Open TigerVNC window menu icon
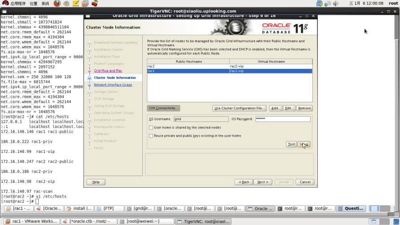Viewport: 400px width, 225px height. [x=4, y=12]
